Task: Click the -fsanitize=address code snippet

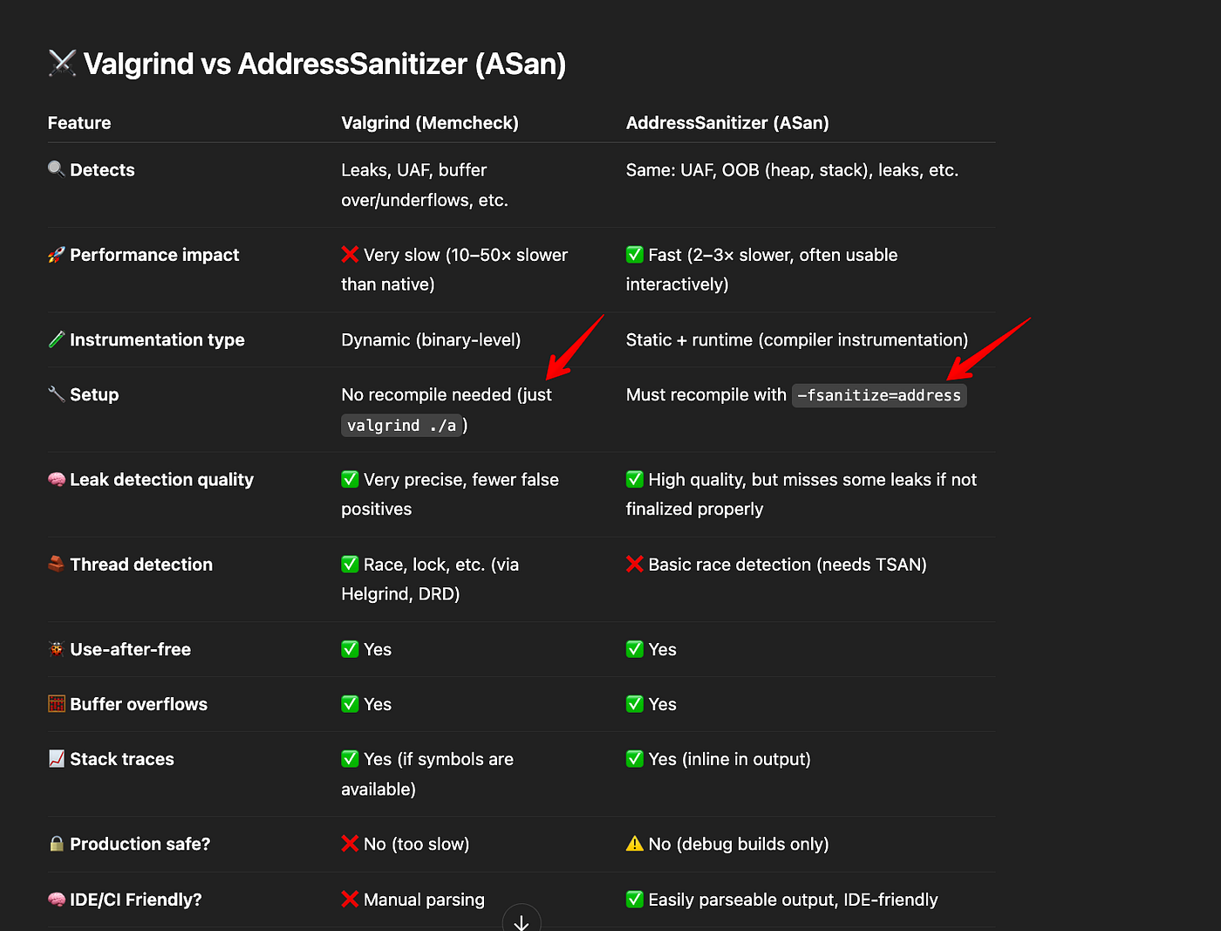Action: pos(879,395)
